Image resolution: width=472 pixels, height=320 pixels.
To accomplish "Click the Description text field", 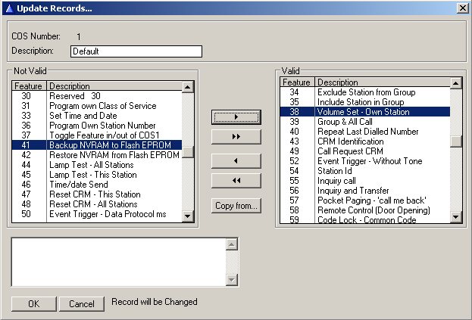I will [136, 51].
